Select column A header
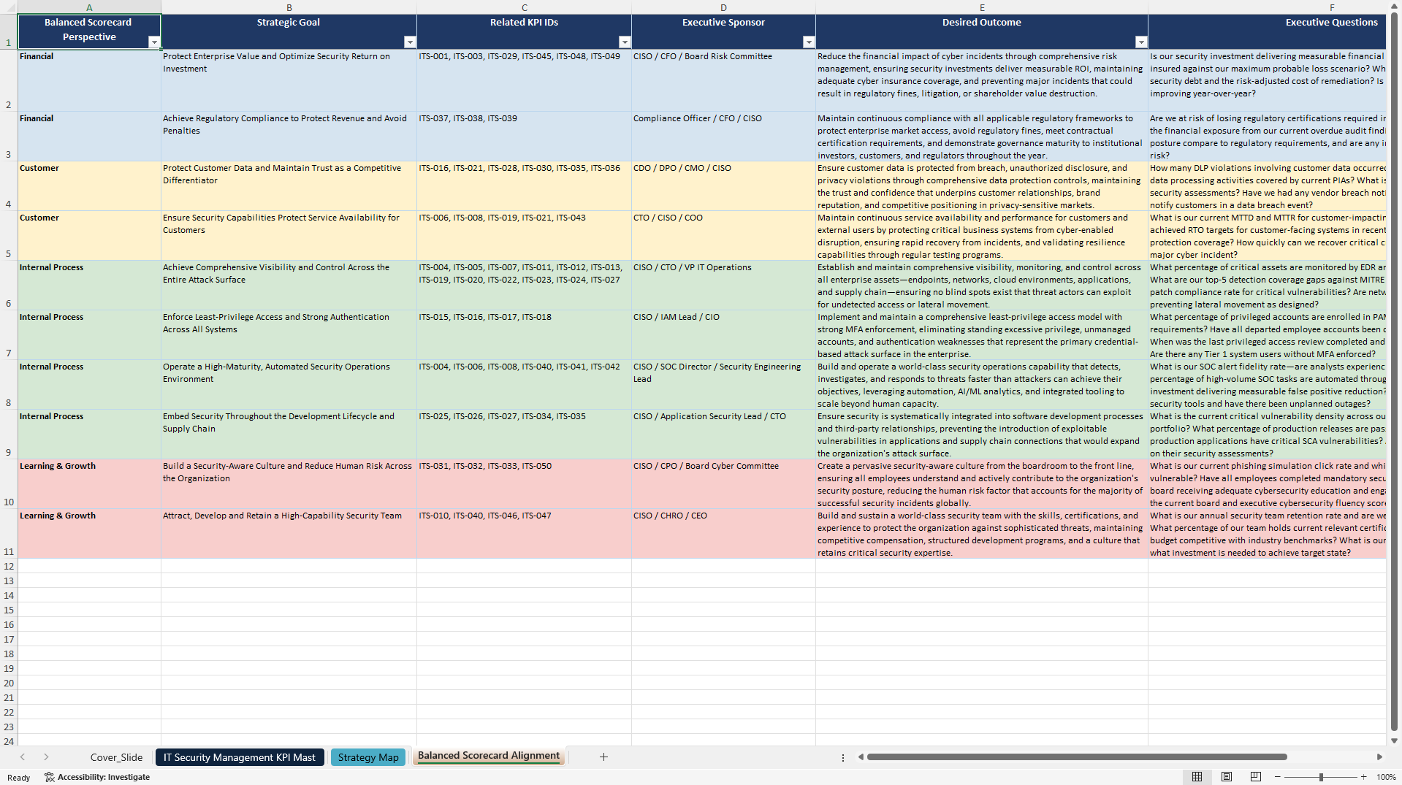The image size is (1402, 785). pyautogui.click(x=89, y=7)
